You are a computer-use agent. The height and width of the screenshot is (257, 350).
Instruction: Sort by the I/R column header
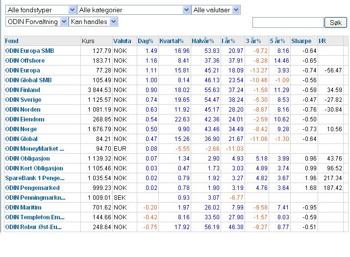click(322, 41)
